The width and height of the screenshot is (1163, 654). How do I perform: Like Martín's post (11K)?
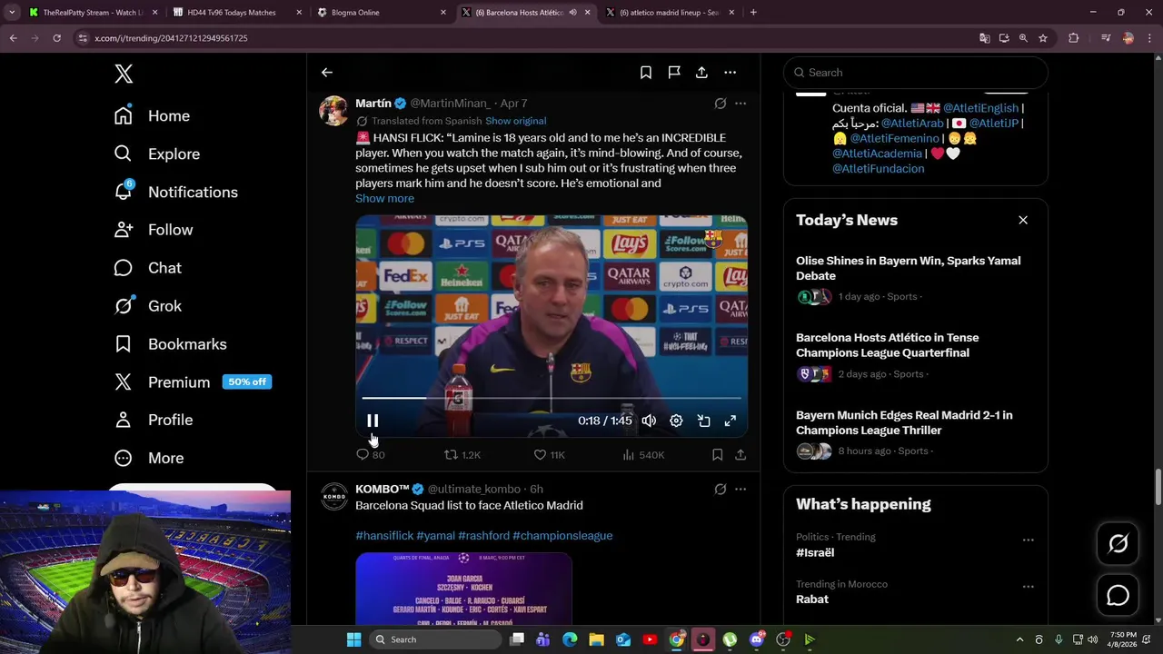[549, 454]
